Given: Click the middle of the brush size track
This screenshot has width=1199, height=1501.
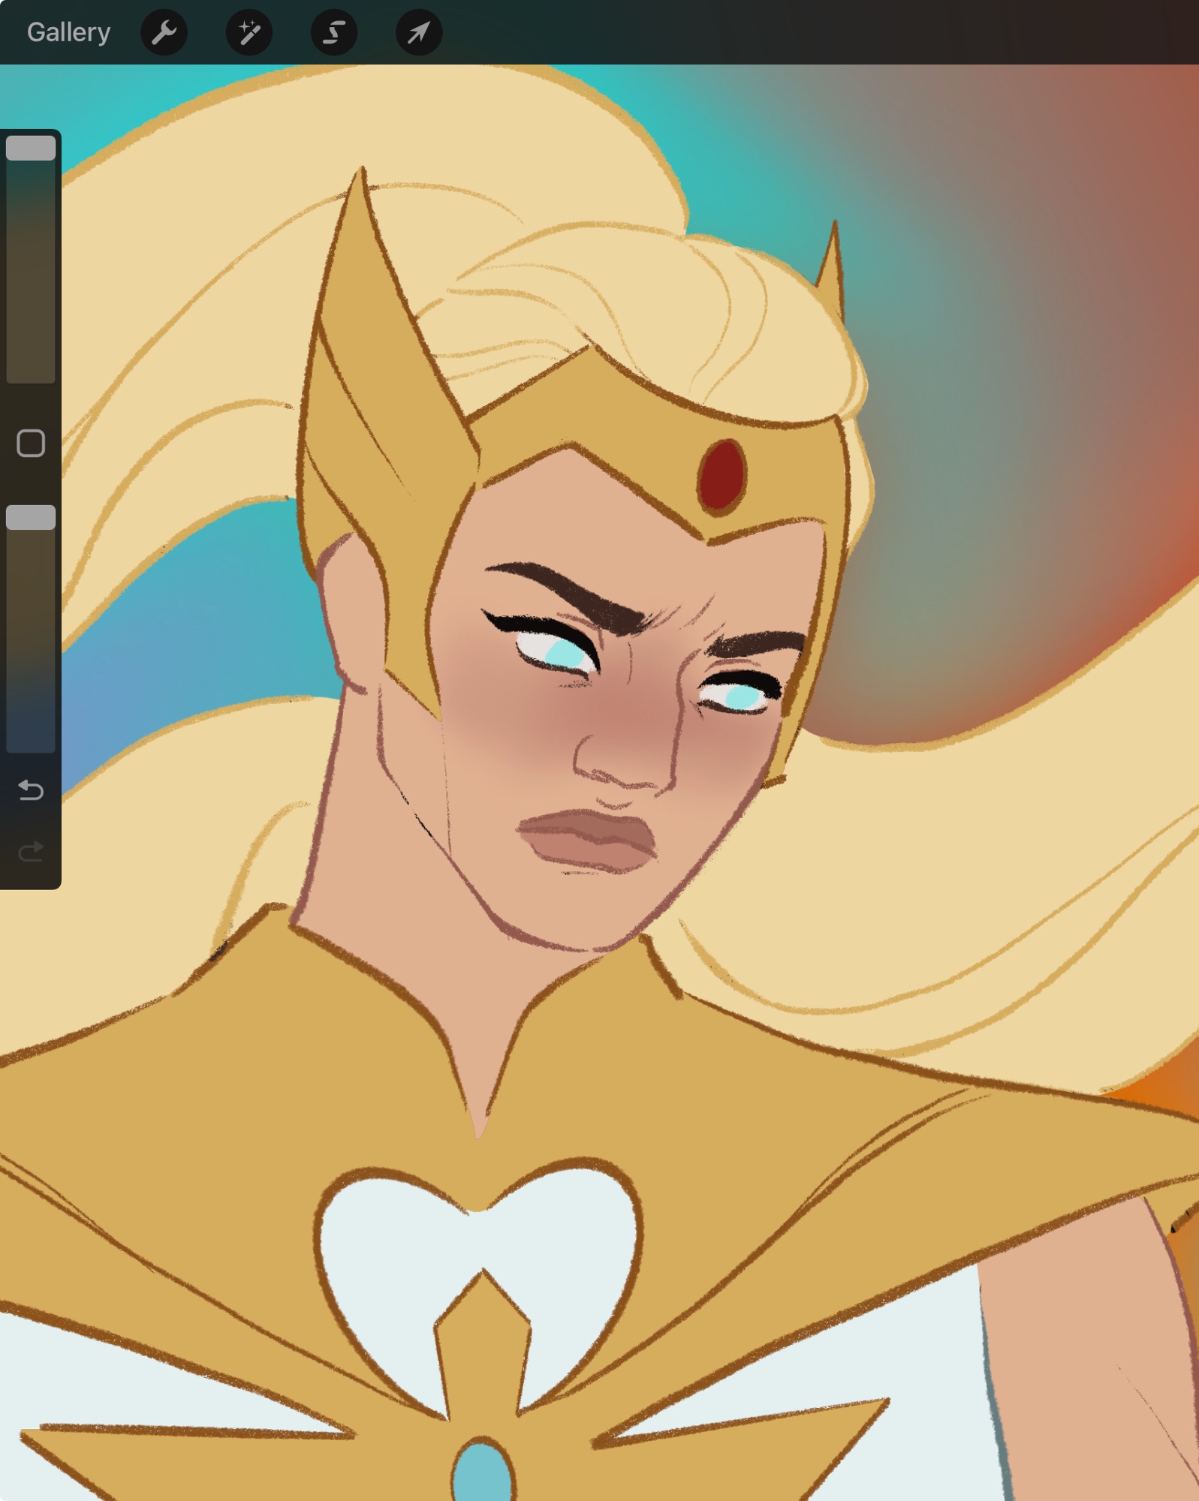Looking at the screenshot, I should point(31,259).
